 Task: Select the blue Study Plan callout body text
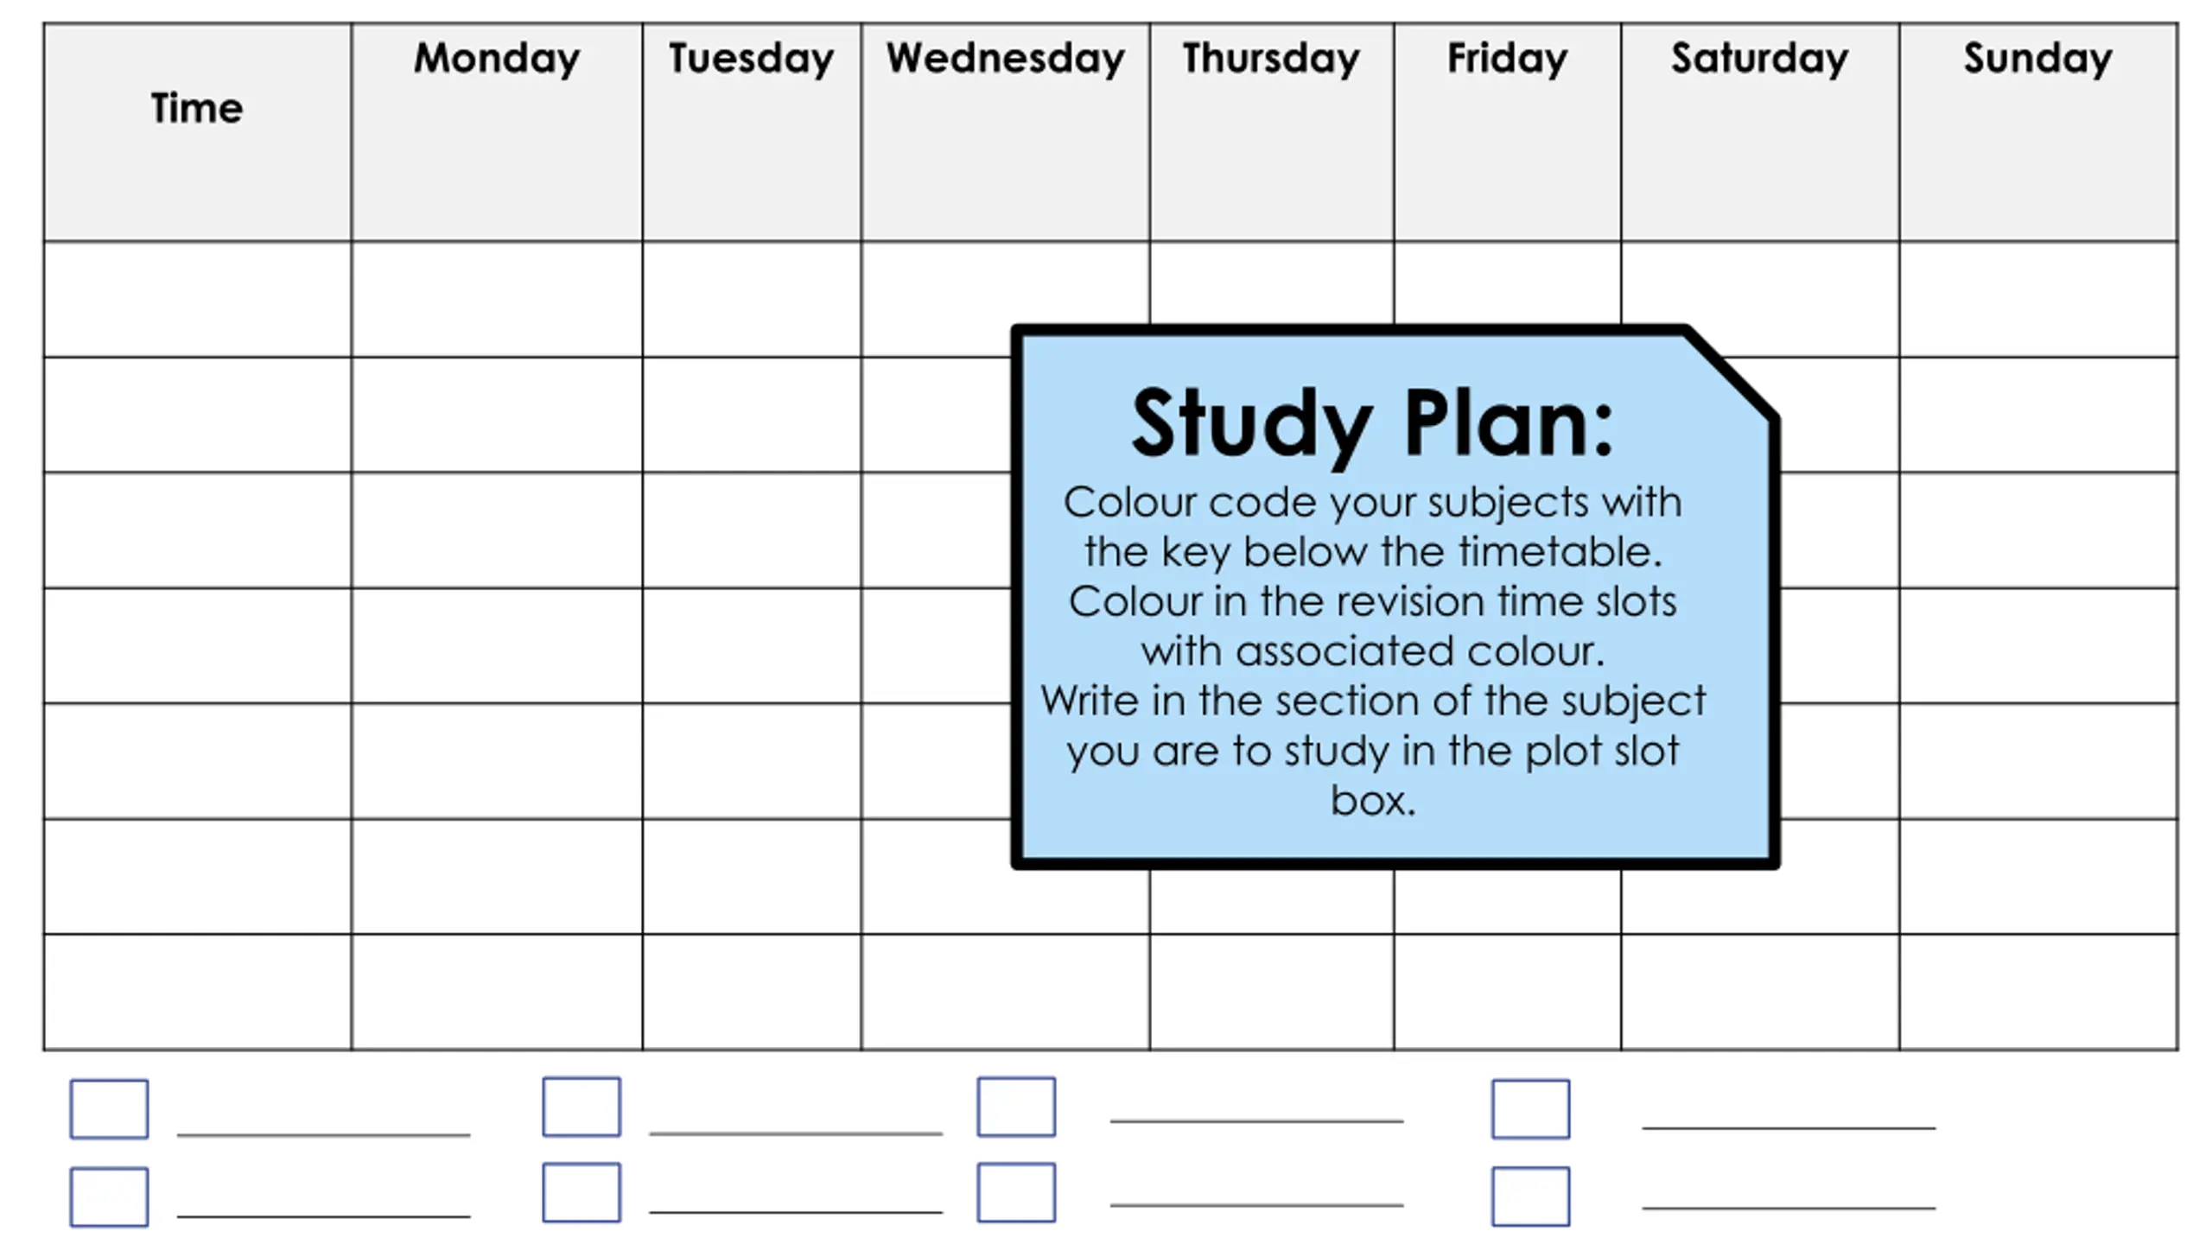[x=1373, y=651]
